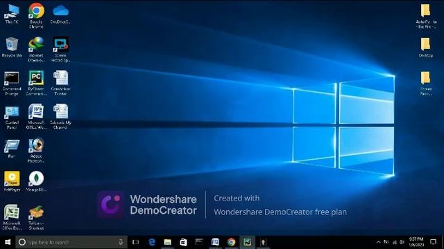
Task: Select the Microsoft Office Word desktop shortcut
Action: [x=36, y=117]
